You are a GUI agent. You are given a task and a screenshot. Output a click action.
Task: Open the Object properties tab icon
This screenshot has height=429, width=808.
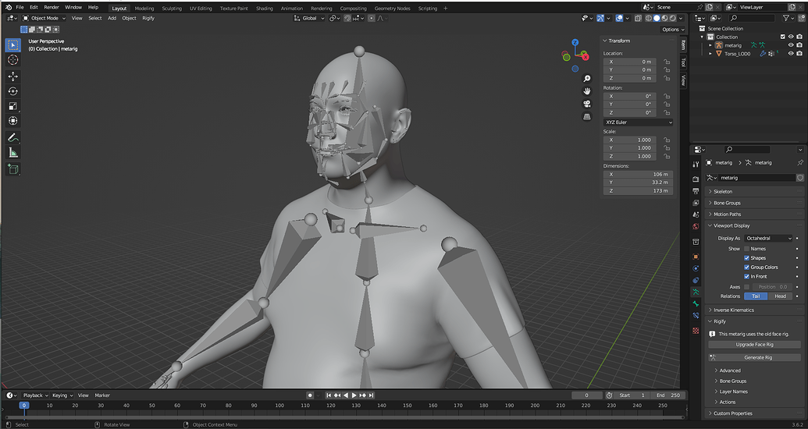point(696,256)
